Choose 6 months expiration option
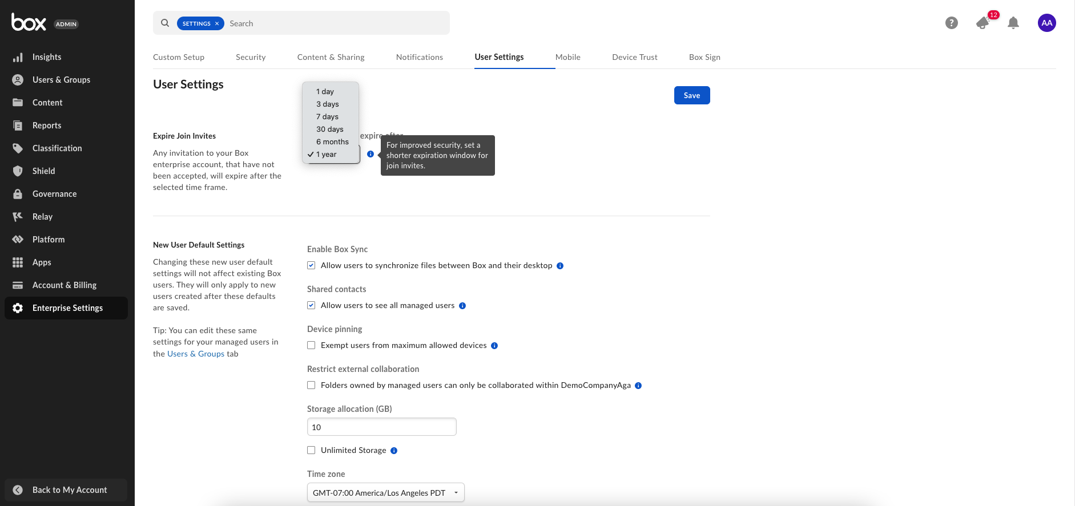 [x=332, y=141]
